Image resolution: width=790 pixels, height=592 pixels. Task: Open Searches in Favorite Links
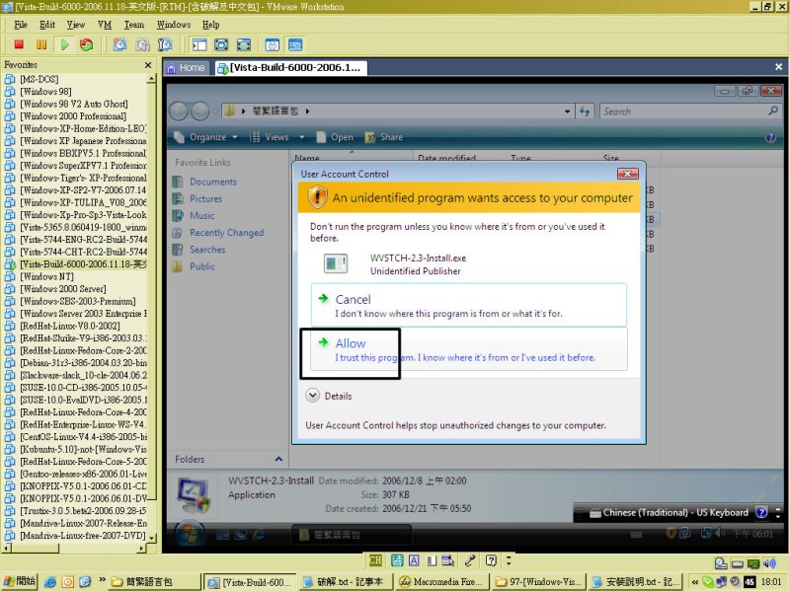pyautogui.click(x=207, y=250)
